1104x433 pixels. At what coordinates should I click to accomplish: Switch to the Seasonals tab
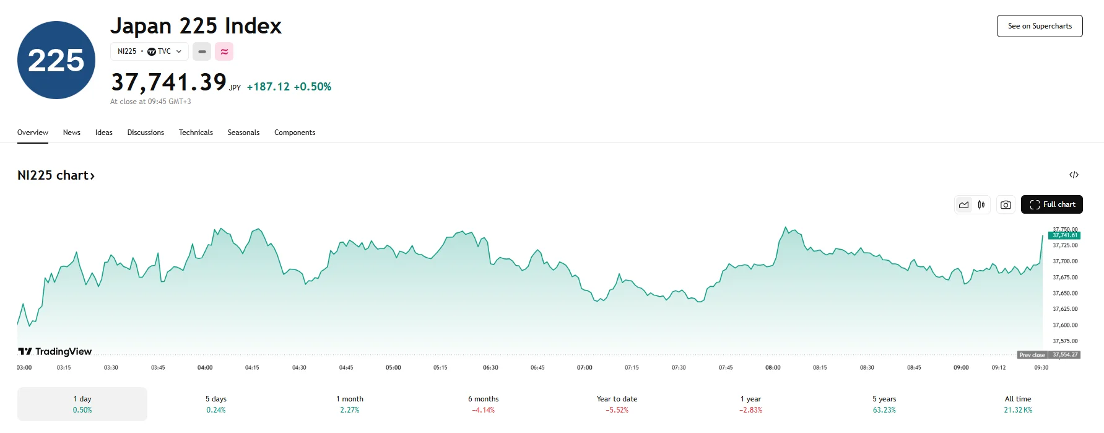click(243, 133)
